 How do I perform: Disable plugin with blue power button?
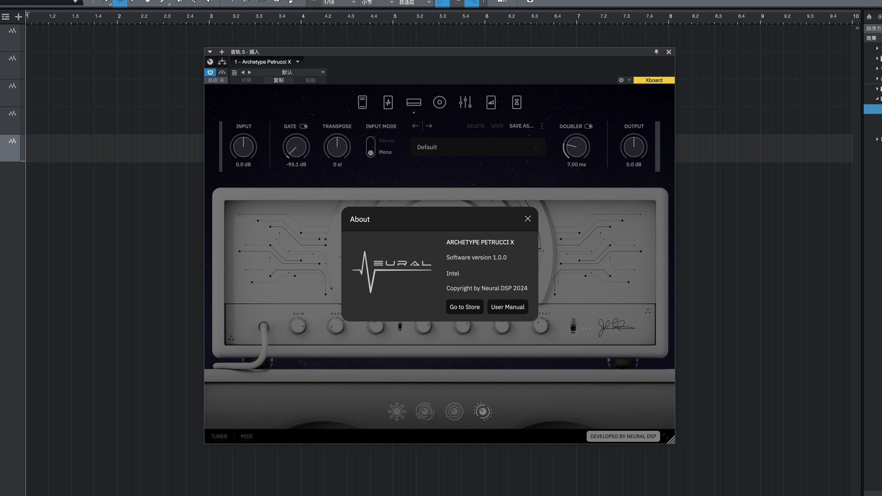210,72
